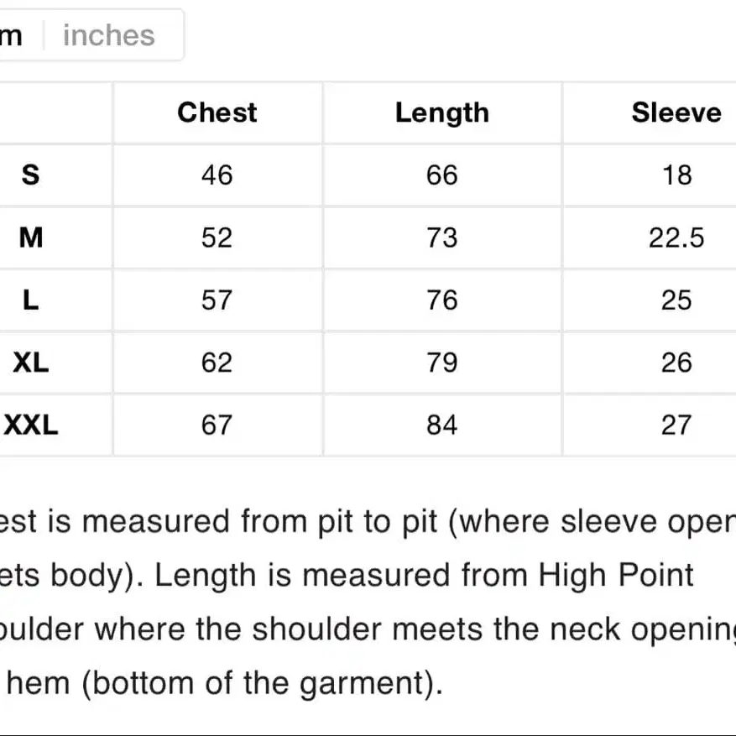
Task: Click chest value 57 for size L
Action: click(x=217, y=300)
